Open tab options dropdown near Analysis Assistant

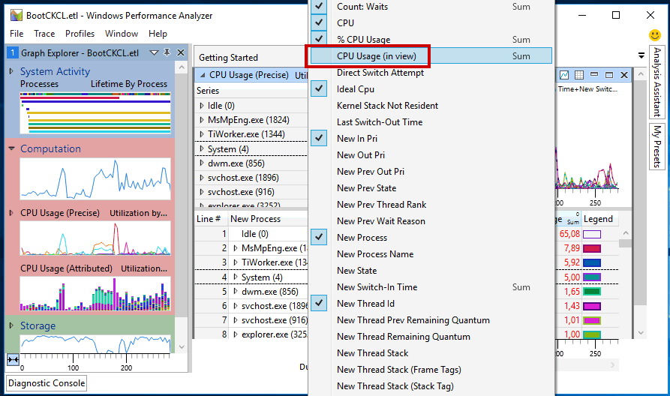click(x=641, y=55)
